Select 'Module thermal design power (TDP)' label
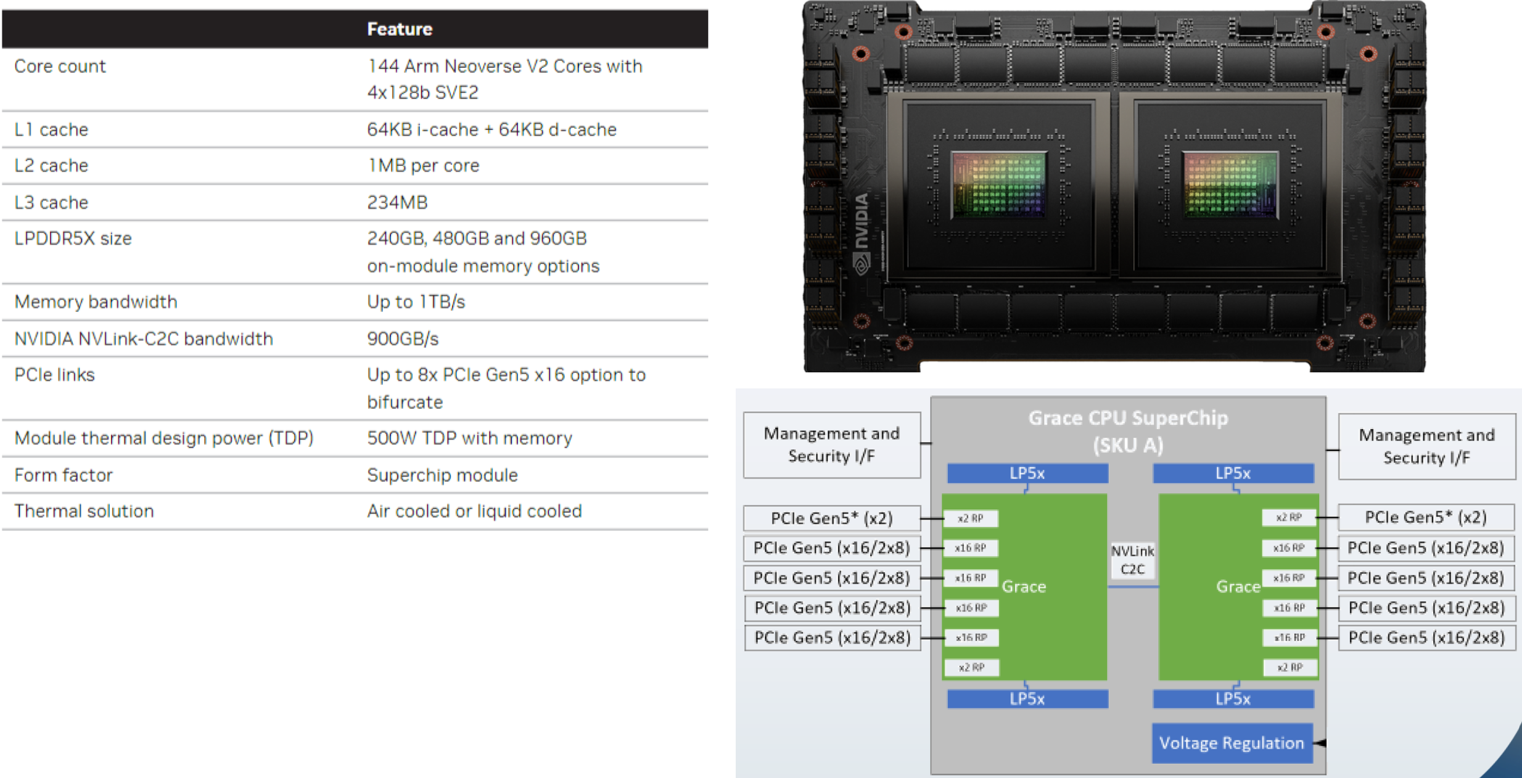This screenshot has width=1522, height=778. (164, 438)
